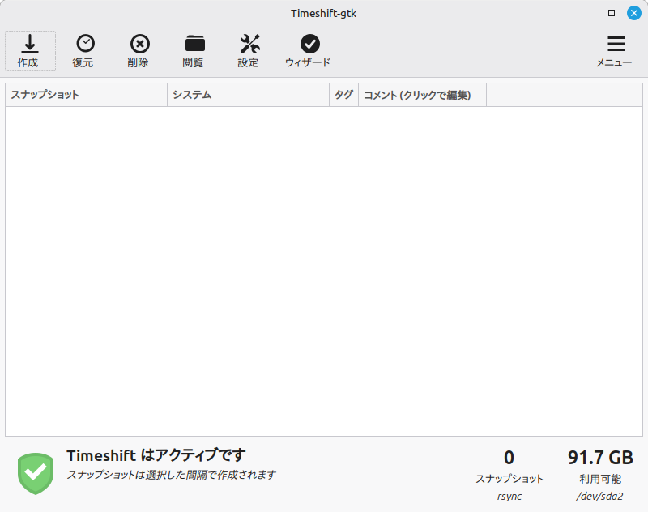Click the タグ column header
Viewport: 648px width, 512px height.
point(343,95)
